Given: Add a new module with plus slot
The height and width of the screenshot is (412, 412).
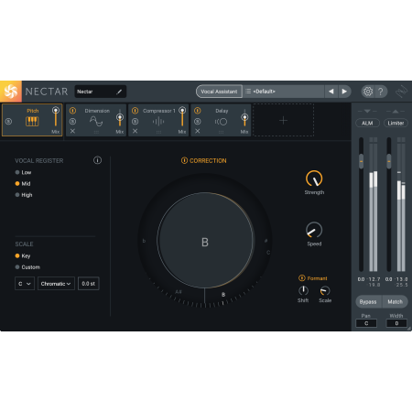Looking at the screenshot, I should (283, 120).
